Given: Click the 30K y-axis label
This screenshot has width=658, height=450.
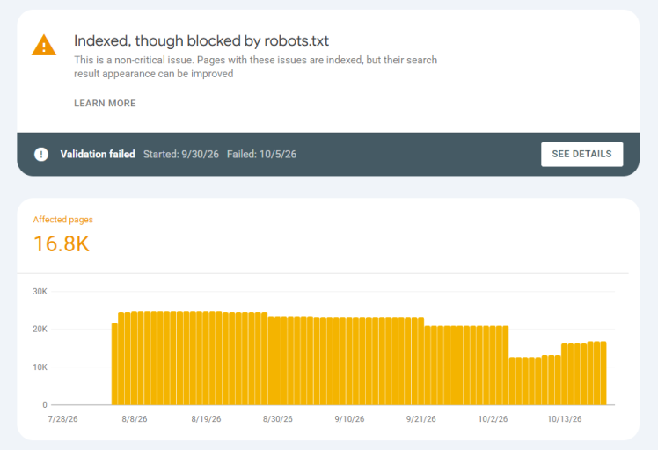Looking at the screenshot, I should click(x=40, y=292).
